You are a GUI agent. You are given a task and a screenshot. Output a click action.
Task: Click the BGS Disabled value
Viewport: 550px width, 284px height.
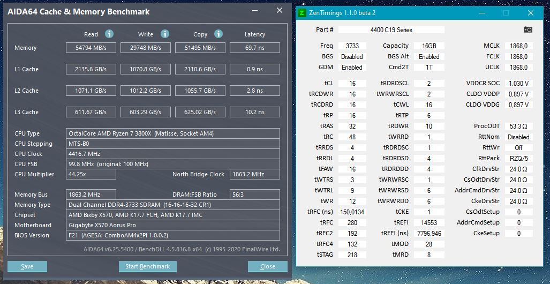[x=352, y=56]
